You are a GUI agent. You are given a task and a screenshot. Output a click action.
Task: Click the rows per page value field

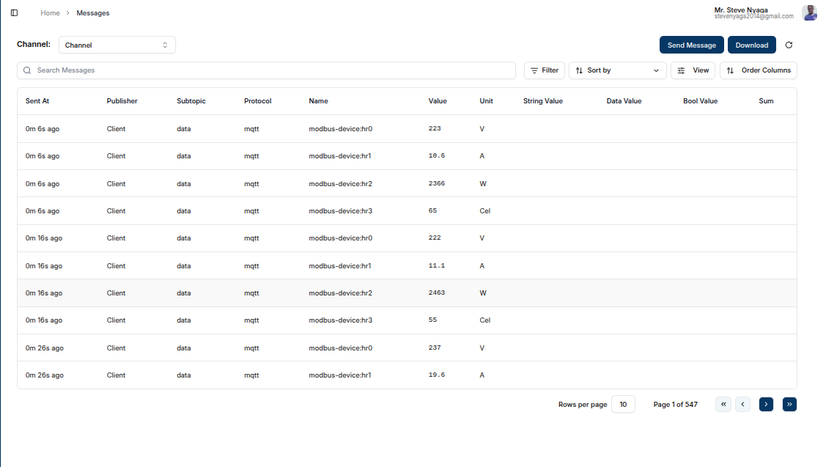(x=623, y=404)
